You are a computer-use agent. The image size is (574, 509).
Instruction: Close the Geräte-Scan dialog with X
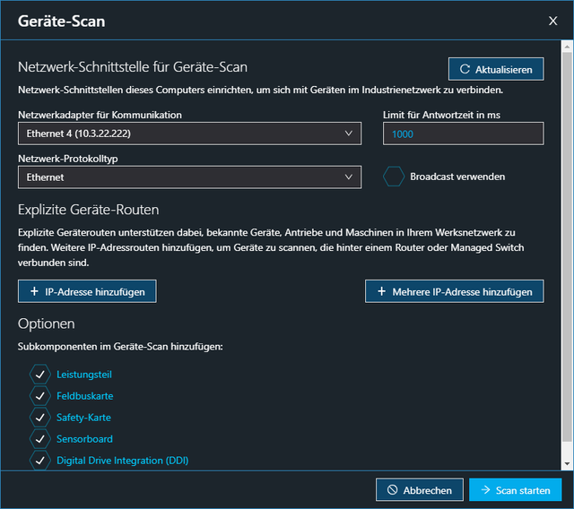(552, 20)
